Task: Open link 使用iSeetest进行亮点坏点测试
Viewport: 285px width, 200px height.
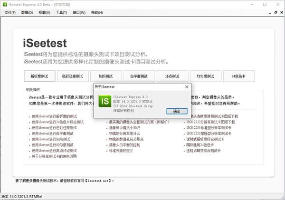Action: coord(54,151)
